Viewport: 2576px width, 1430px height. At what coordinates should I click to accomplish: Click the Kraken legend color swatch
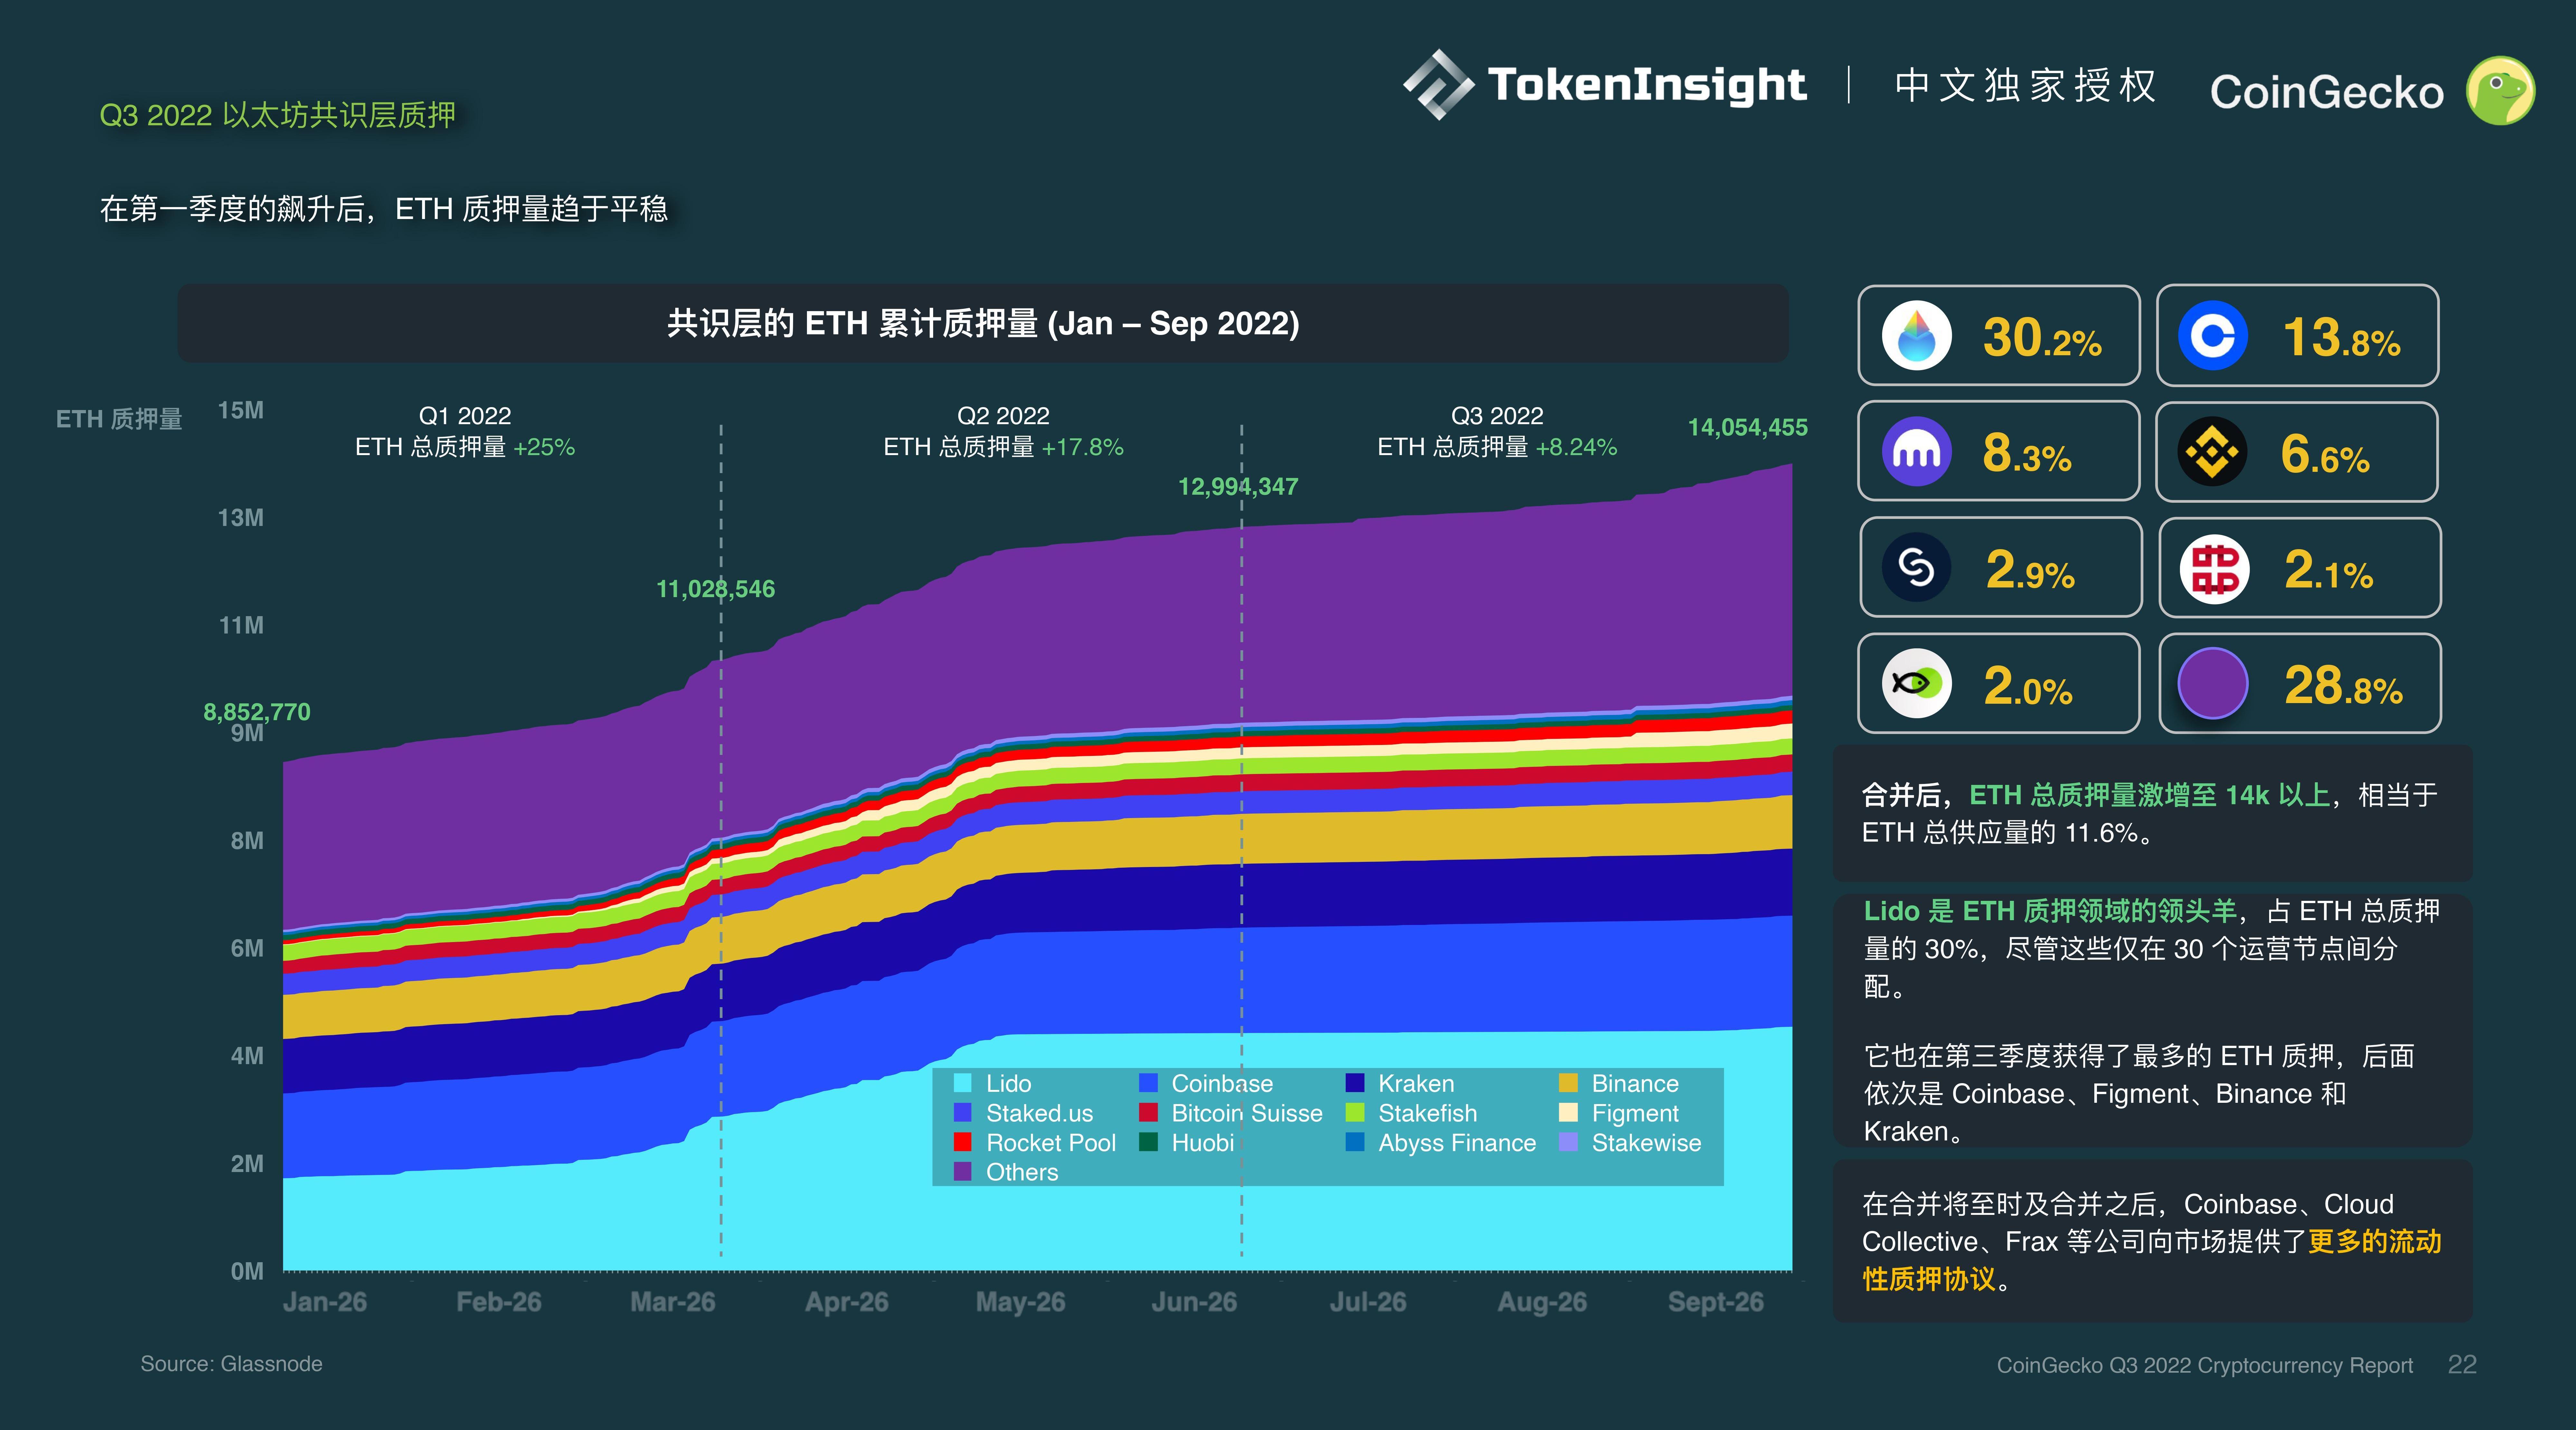point(1355,1083)
